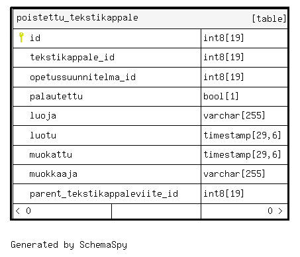Click the muokkaaja column name
300x257 pixels.
(54, 174)
